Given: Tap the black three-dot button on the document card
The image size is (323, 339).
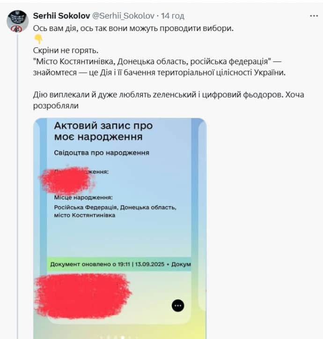Looking at the screenshot, I should point(178,306).
